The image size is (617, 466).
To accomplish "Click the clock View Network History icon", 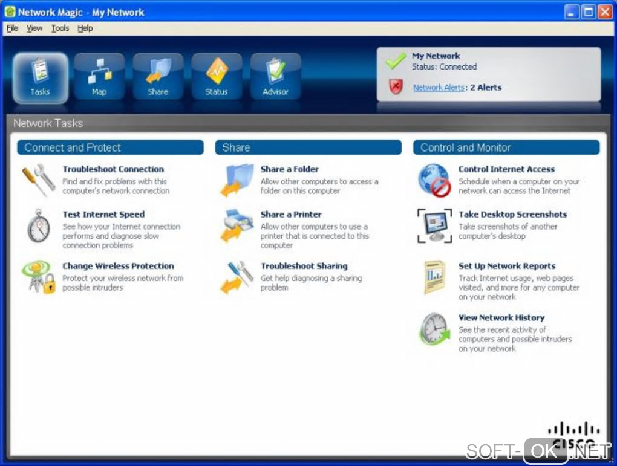I will click(x=434, y=329).
